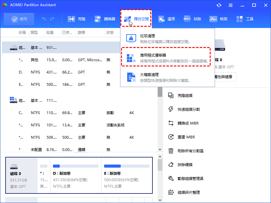271x203 pixels.
Task: Click 動態磁碟管理員 dynamic disk manager
Action: [190, 178]
